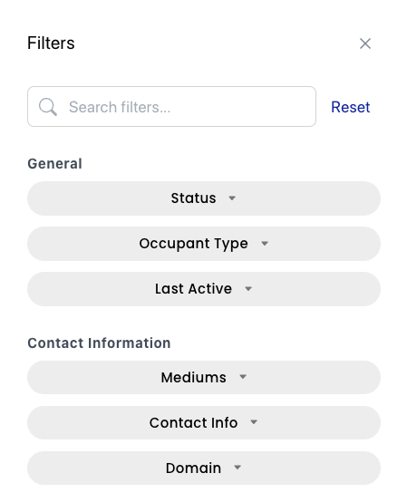The height and width of the screenshot is (502, 407).
Task: Open the Contact Info filter dropdown
Action: point(204,422)
